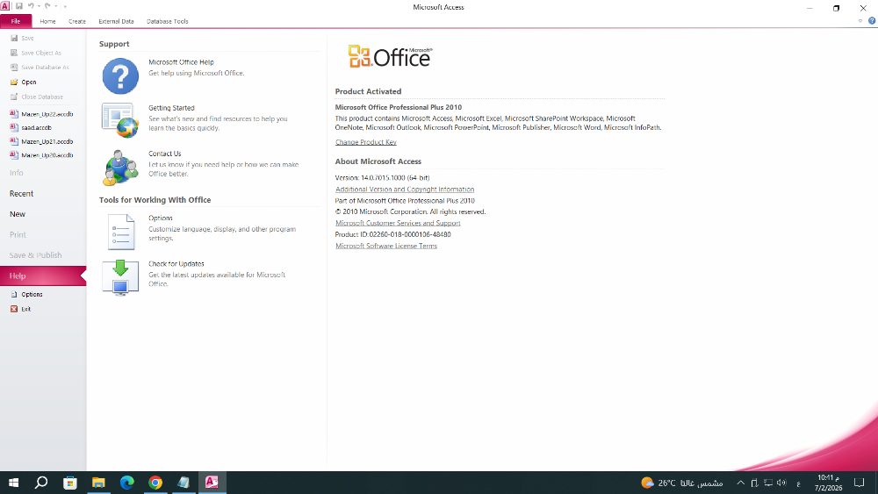Click the Microsoft Office Help question mark icon
The image size is (878, 494).
click(120, 76)
